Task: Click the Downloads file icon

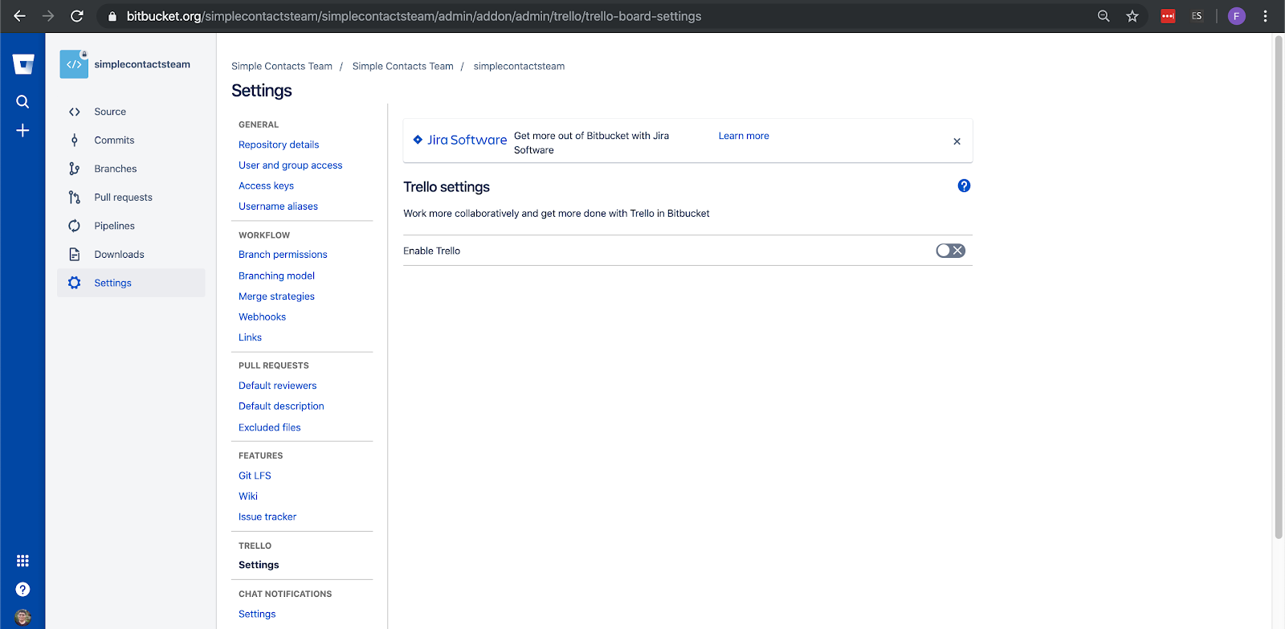Action: 75,255
